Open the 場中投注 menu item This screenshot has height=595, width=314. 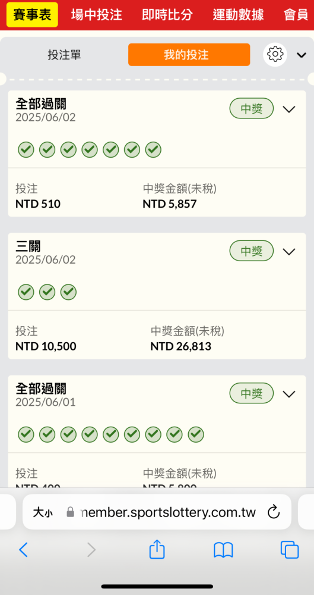97,15
